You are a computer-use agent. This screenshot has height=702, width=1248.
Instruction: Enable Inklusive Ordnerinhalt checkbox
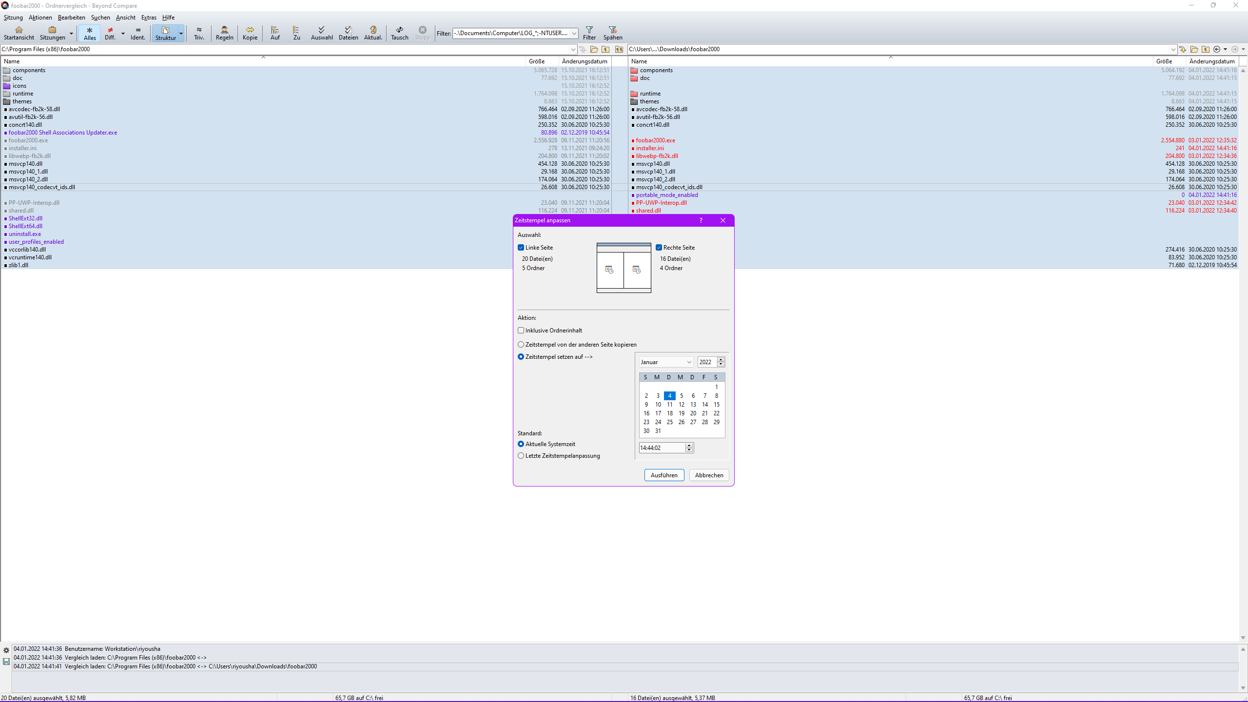point(521,331)
